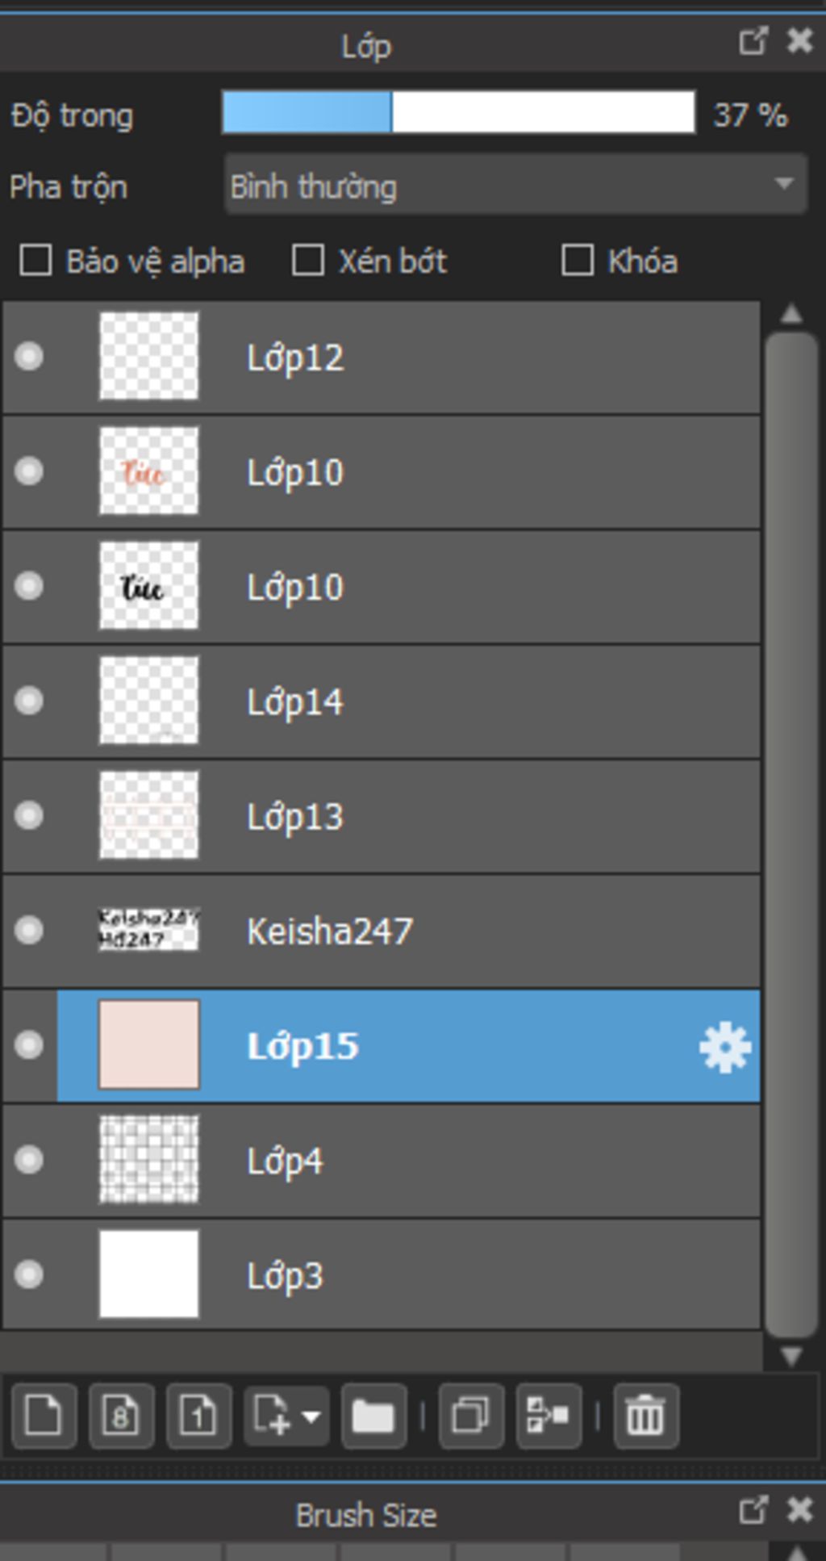Viewport: 826px width, 1561px height.
Task: Tick the Xén bớt clipping checkbox
Action: point(308,261)
